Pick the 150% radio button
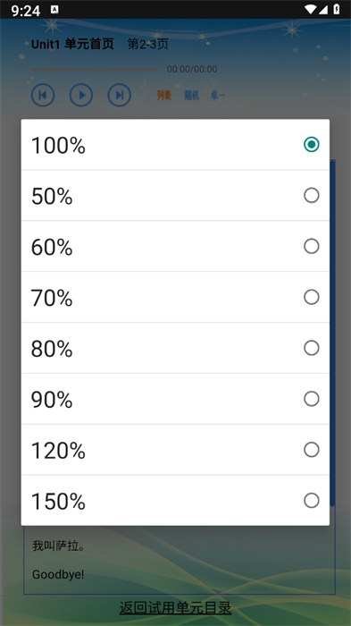The height and width of the screenshot is (626, 351). click(311, 500)
